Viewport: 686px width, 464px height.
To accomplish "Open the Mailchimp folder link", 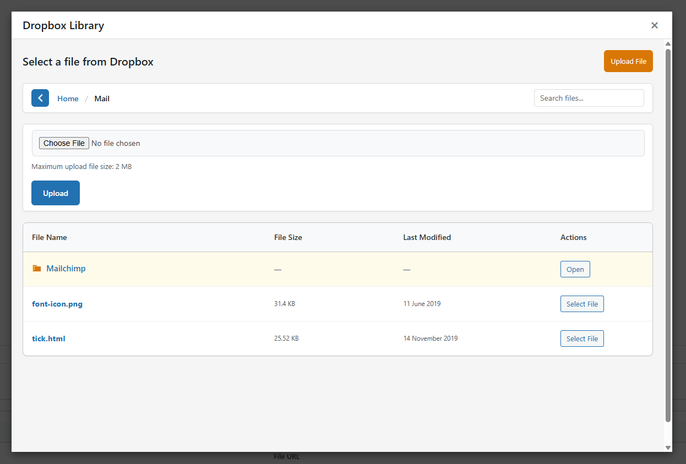I will click(66, 269).
